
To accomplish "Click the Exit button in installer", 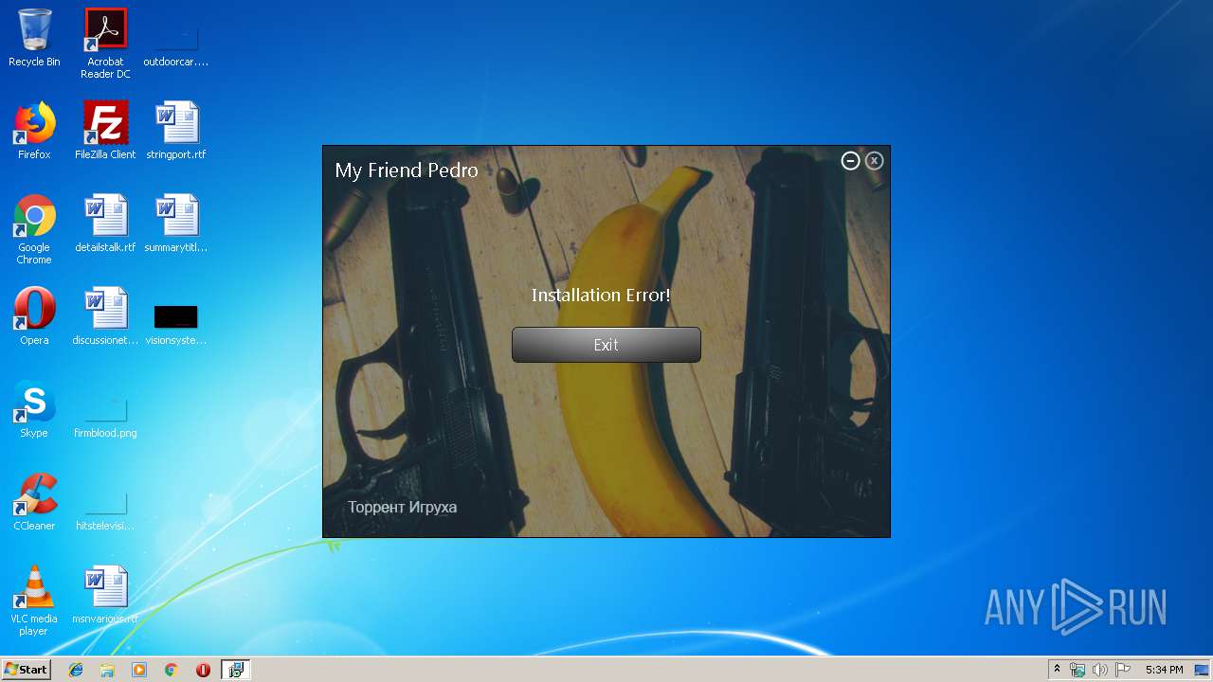I will point(606,345).
